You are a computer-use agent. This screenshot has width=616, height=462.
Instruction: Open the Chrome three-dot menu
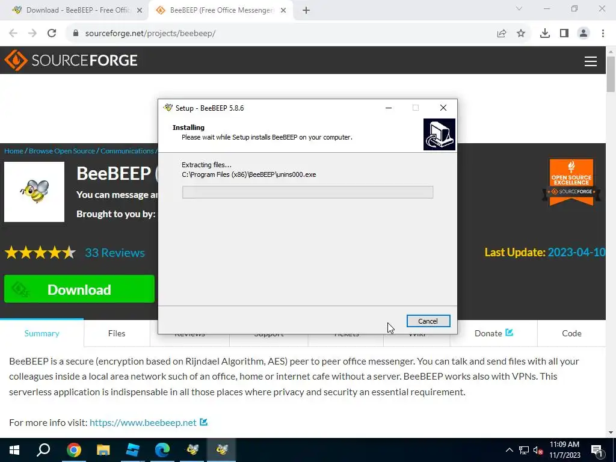coord(603,34)
